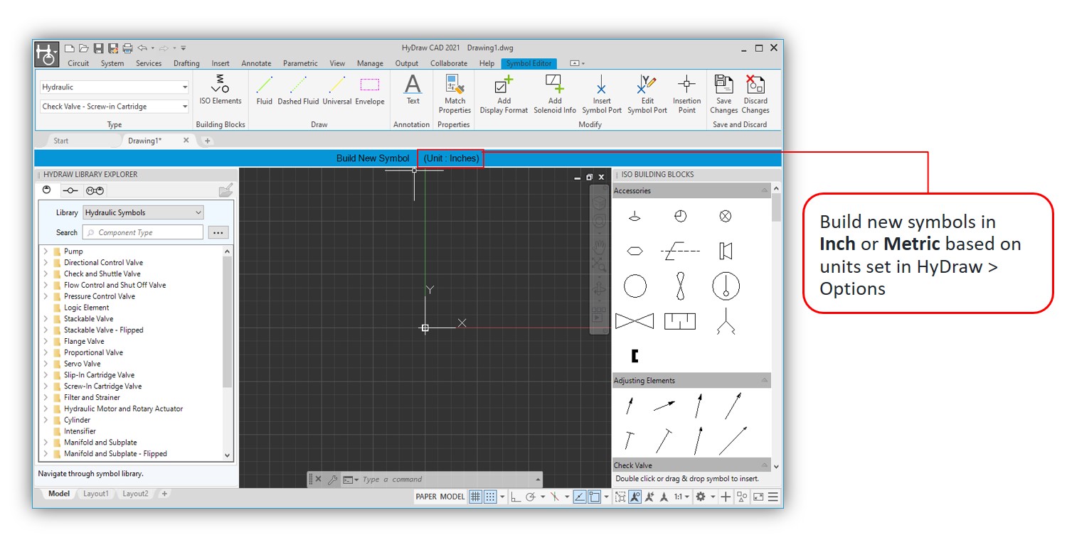Click the Save quick access icon
Screen dimensions: 1067x547
coord(99,48)
